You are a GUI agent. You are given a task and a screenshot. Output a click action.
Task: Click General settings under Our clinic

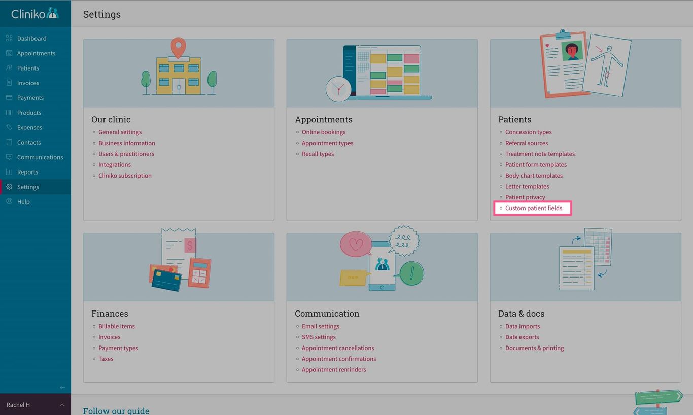point(120,132)
